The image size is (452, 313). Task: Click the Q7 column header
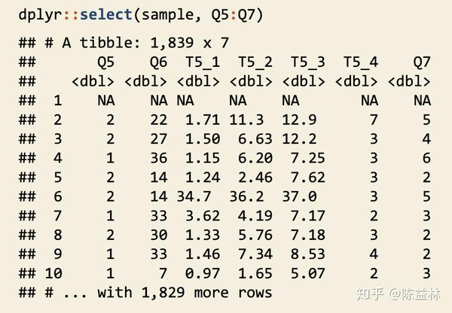[422, 61]
